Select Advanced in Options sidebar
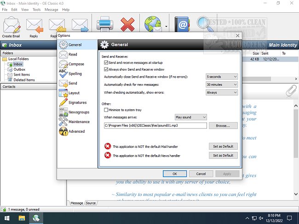The height and width of the screenshot is (224, 299). point(77,131)
